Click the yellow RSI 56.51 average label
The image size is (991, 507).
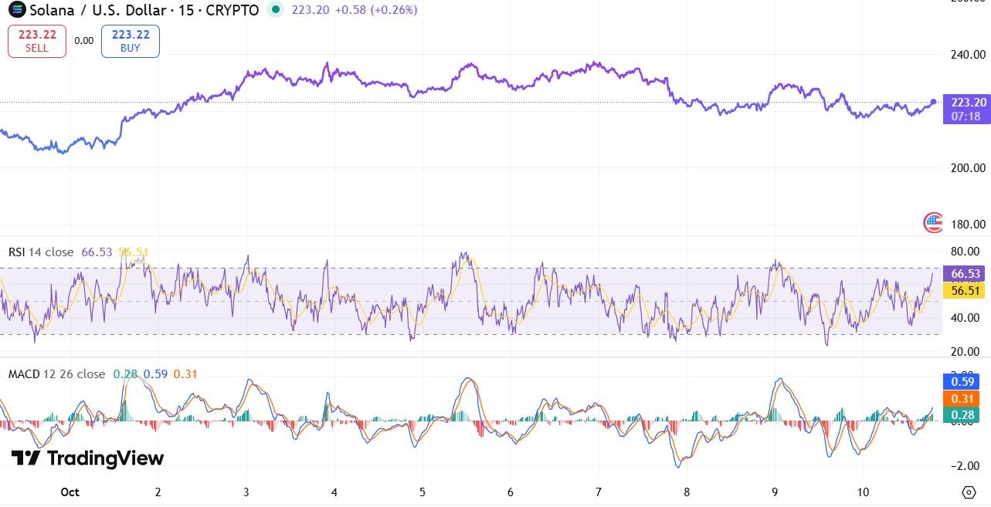point(966,291)
